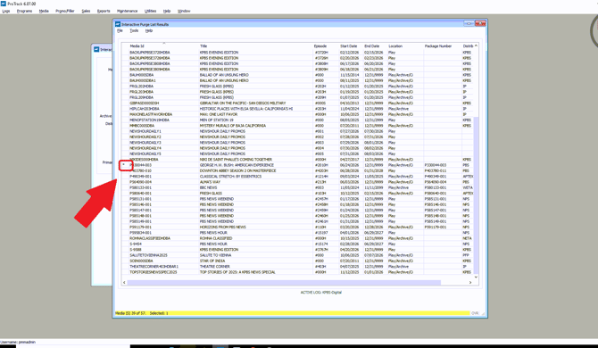Select the BBC NEWS row
This screenshot has height=348, width=598.
click(297, 187)
